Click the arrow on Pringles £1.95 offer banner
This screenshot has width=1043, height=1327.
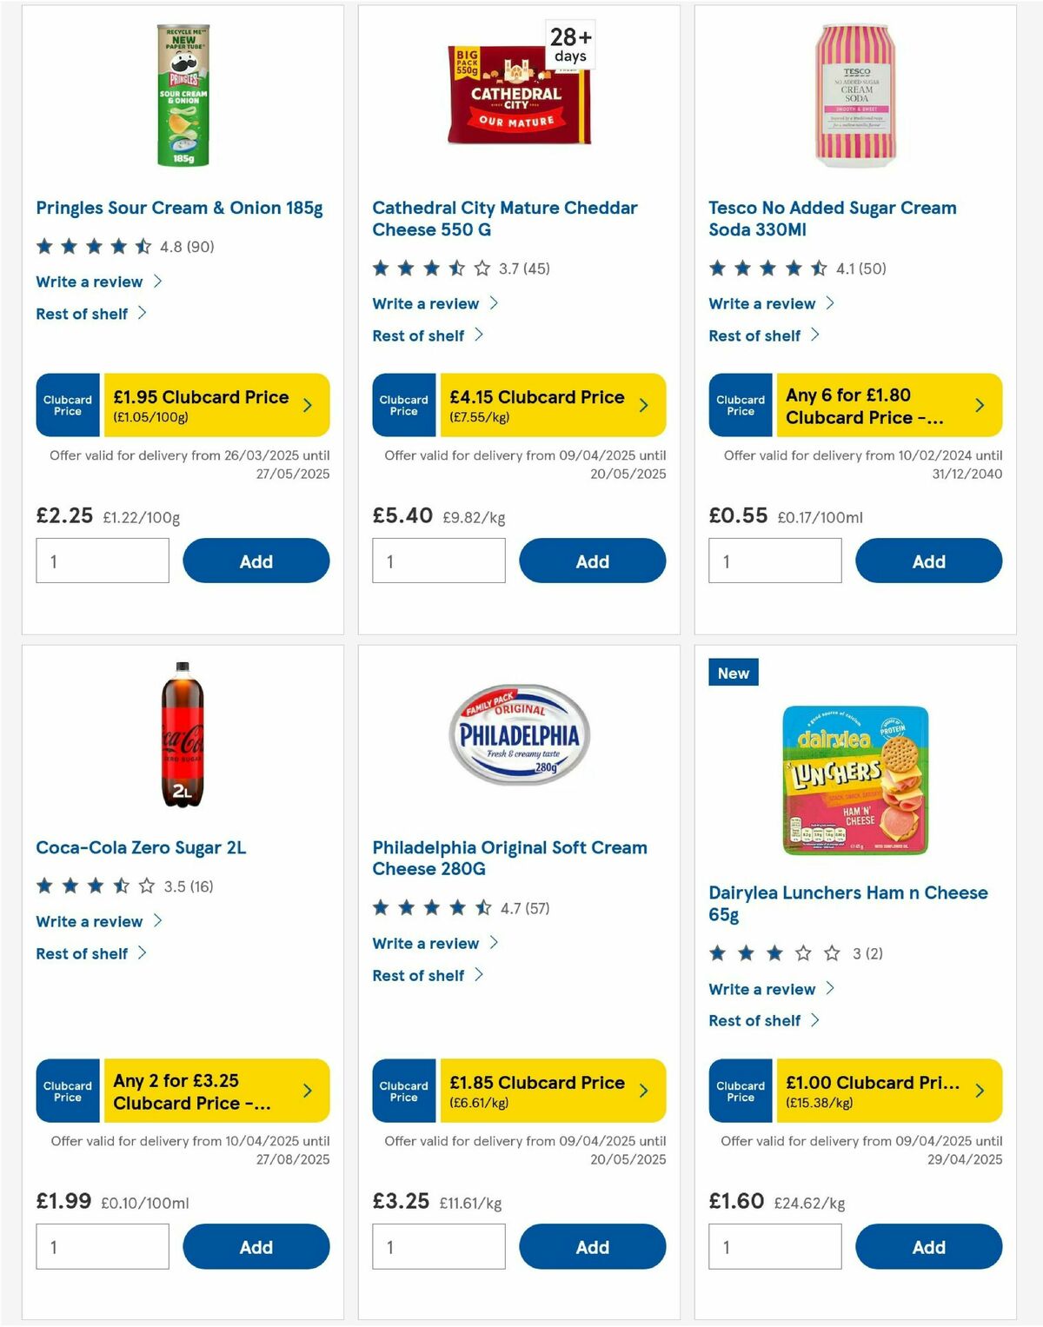(x=309, y=404)
